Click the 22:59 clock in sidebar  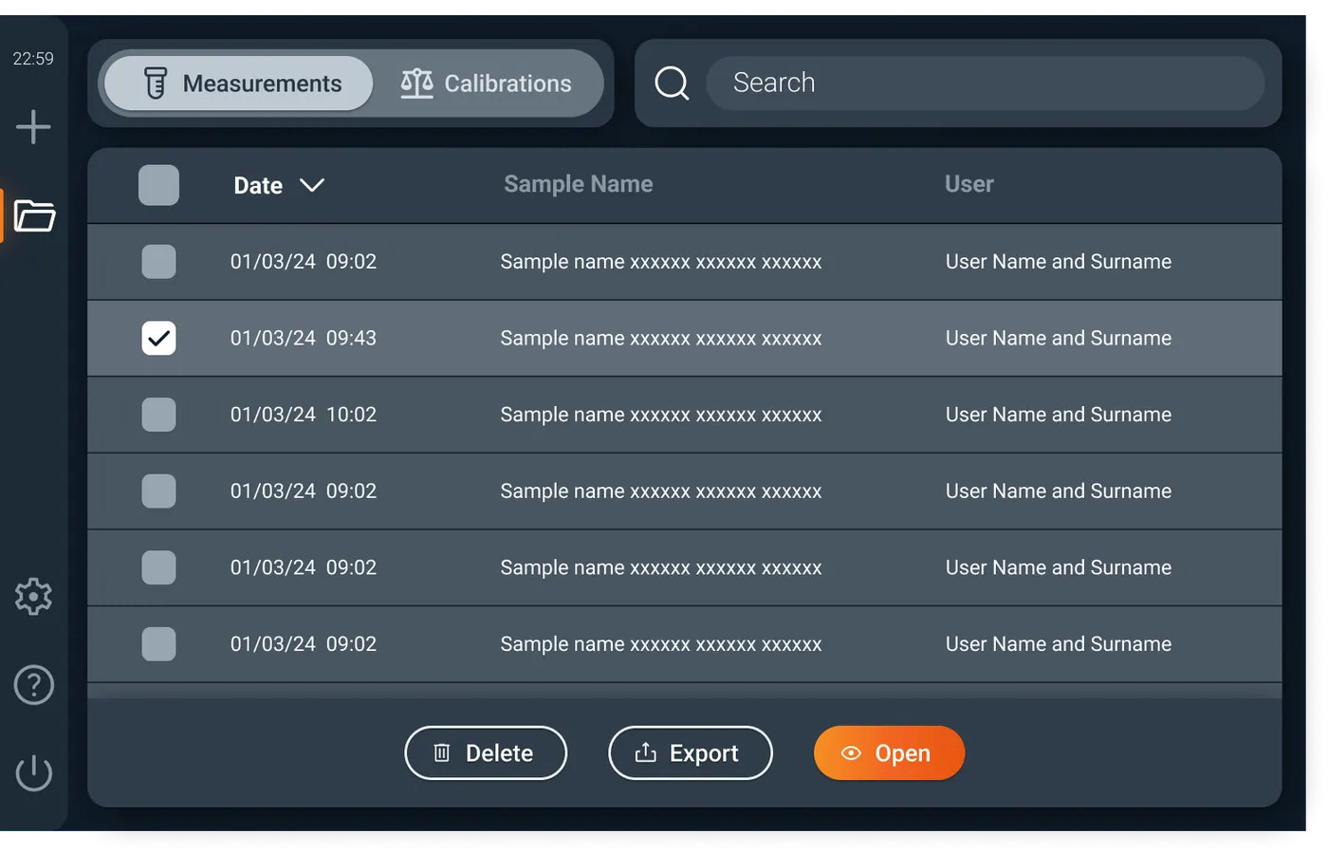(x=33, y=59)
